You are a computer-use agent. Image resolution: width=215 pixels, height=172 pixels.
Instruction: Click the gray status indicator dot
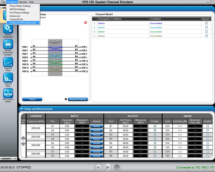(x=66, y=99)
